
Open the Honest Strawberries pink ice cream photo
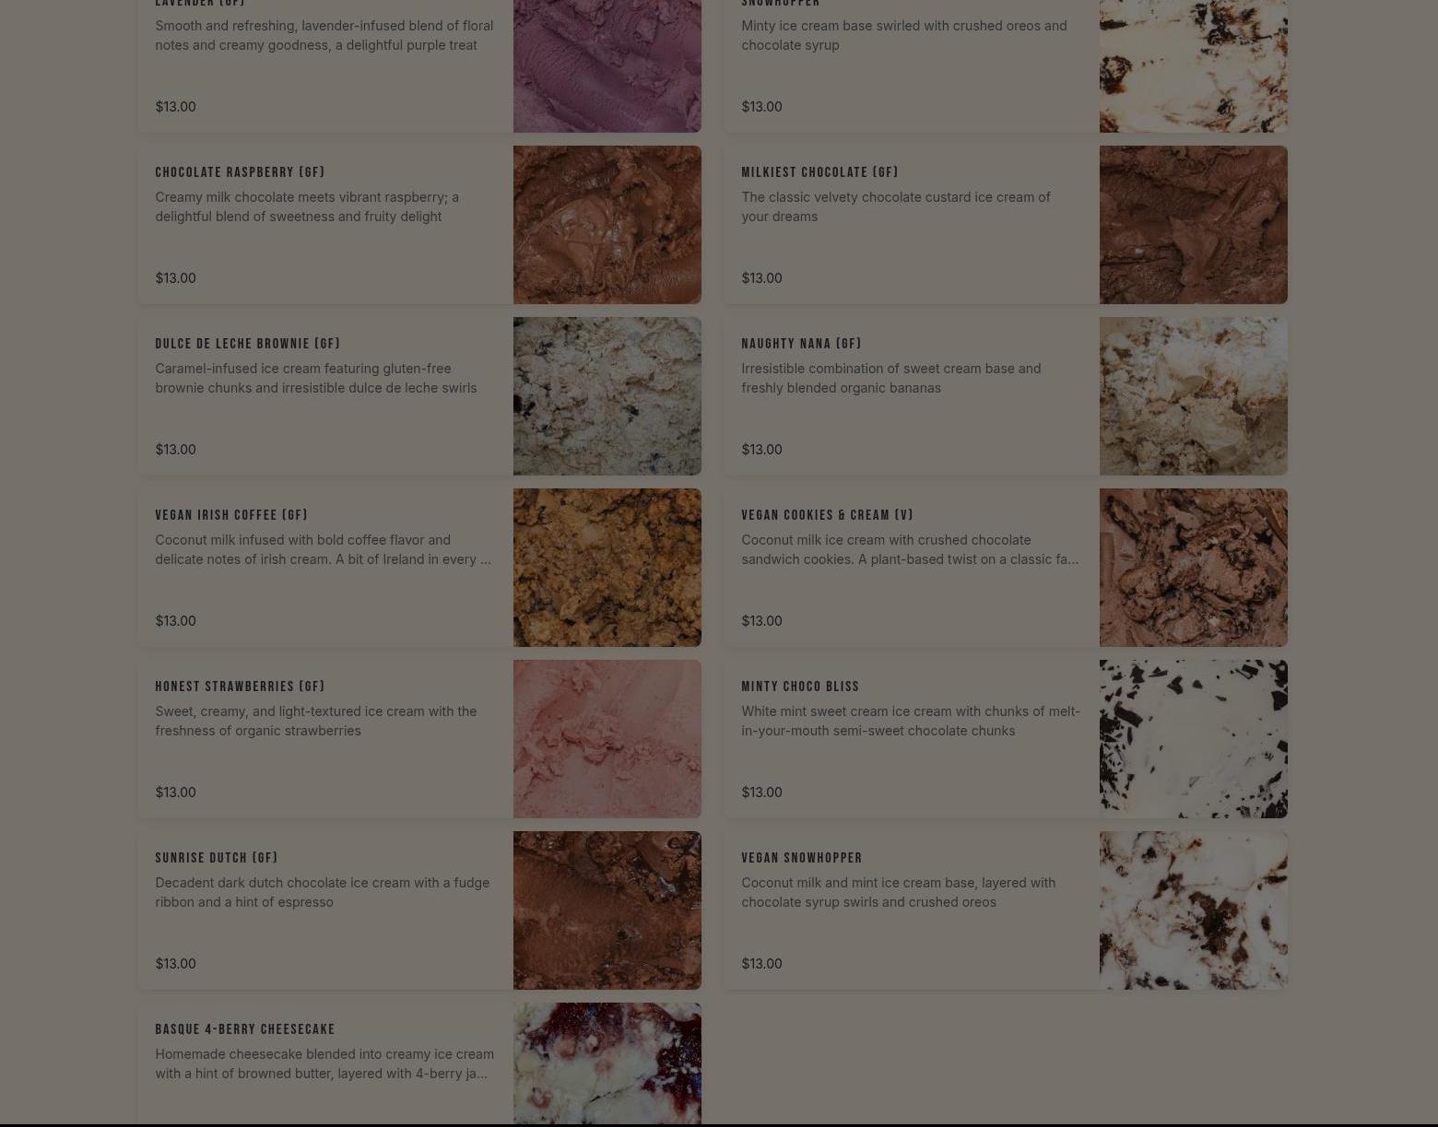pyautogui.click(x=607, y=739)
